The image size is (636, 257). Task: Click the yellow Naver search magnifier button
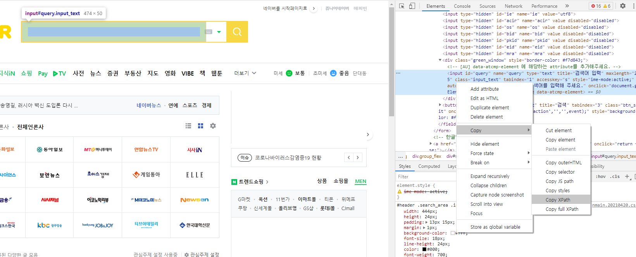coord(237,32)
